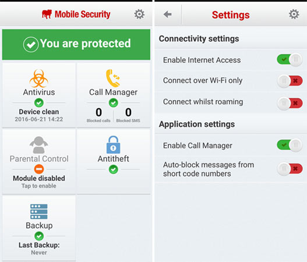This screenshot has width=307, height=262.
Task: Click the gear icon in Settings header
Action: (294, 14)
